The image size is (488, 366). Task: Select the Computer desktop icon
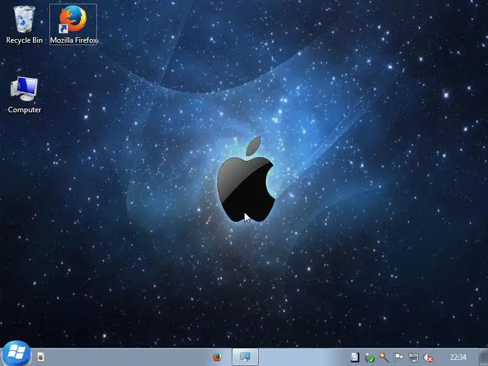(24, 95)
